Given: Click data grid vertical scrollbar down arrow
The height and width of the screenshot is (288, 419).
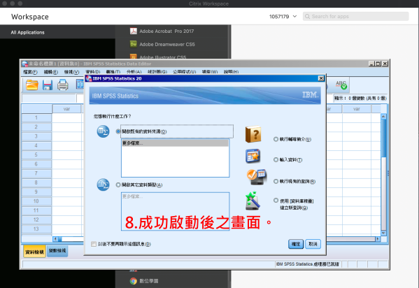Looking at the screenshot, I should (x=383, y=233).
